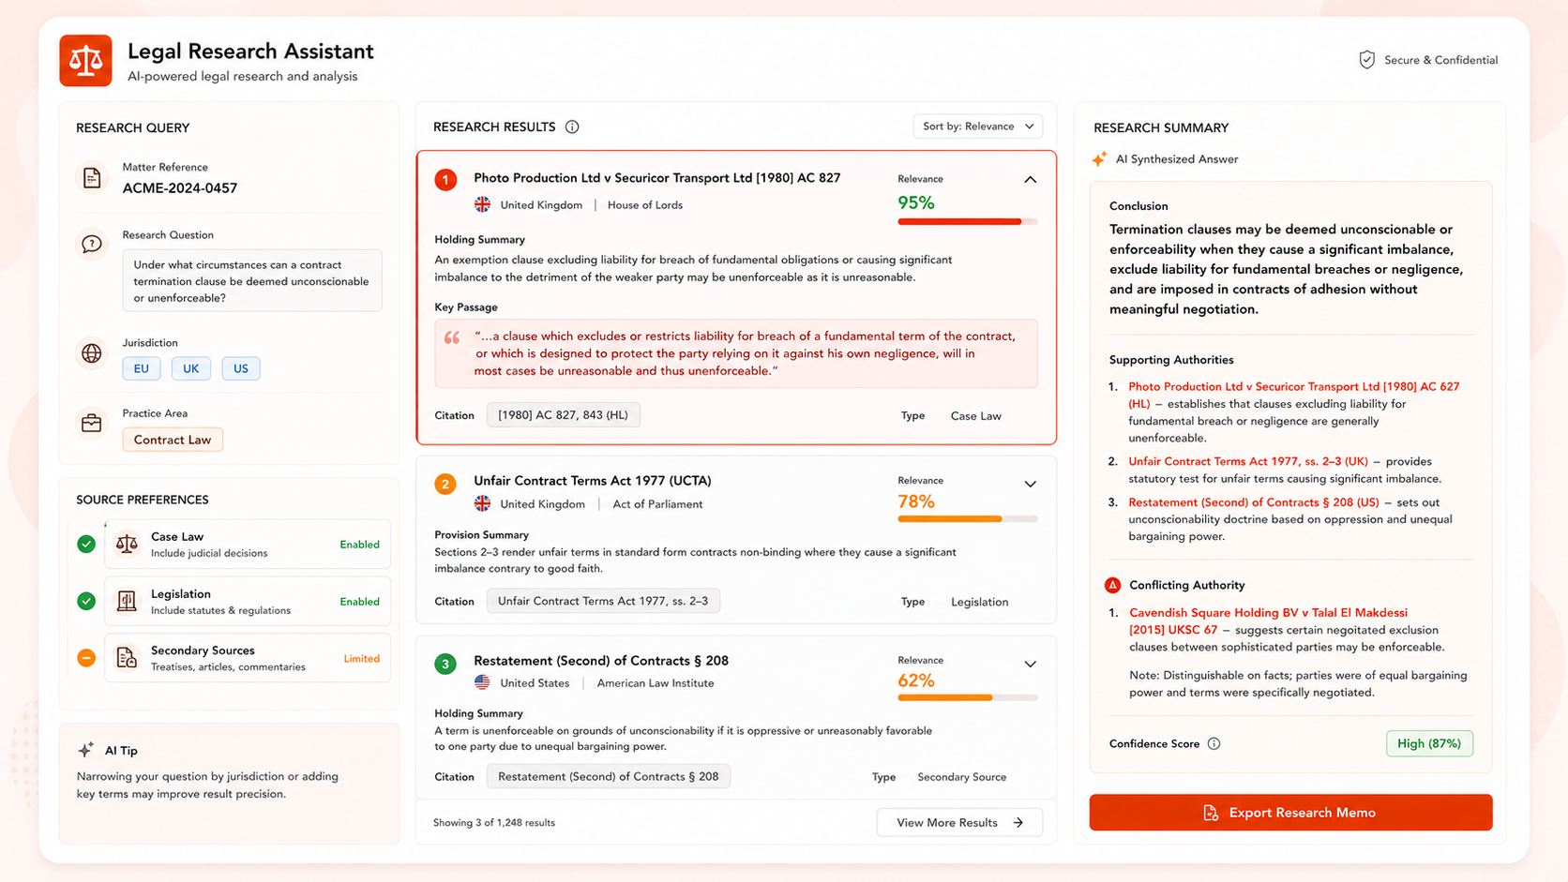
Task: Click the Jurisdiction globe icon
Action: (x=92, y=353)
